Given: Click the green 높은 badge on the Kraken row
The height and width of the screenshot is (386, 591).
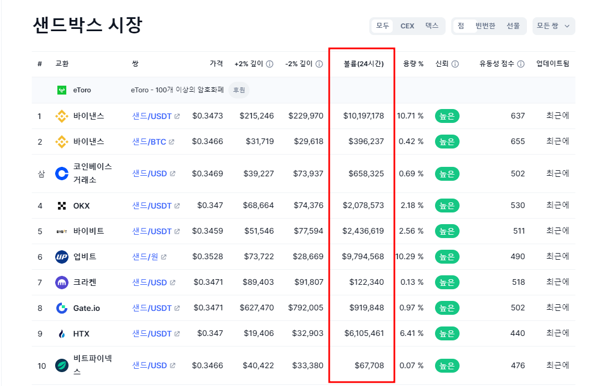Looking at the screenshot, I should click(446, 282).
